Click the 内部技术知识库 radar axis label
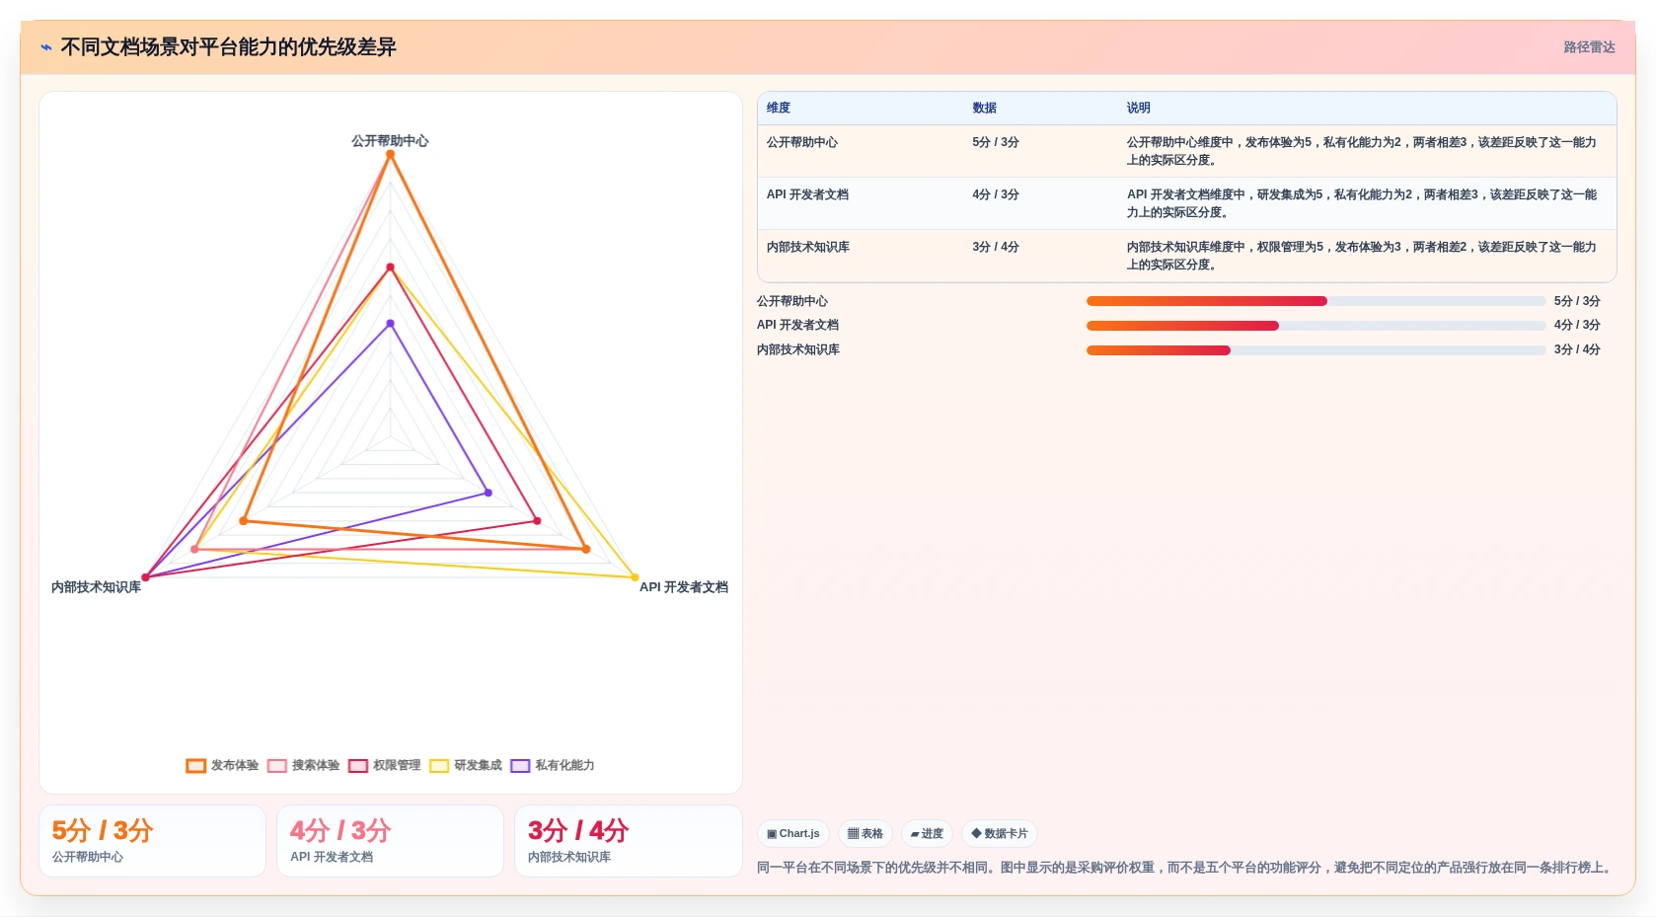Image resolution: width=1656 pixels, height=917 pixels. 96,587
